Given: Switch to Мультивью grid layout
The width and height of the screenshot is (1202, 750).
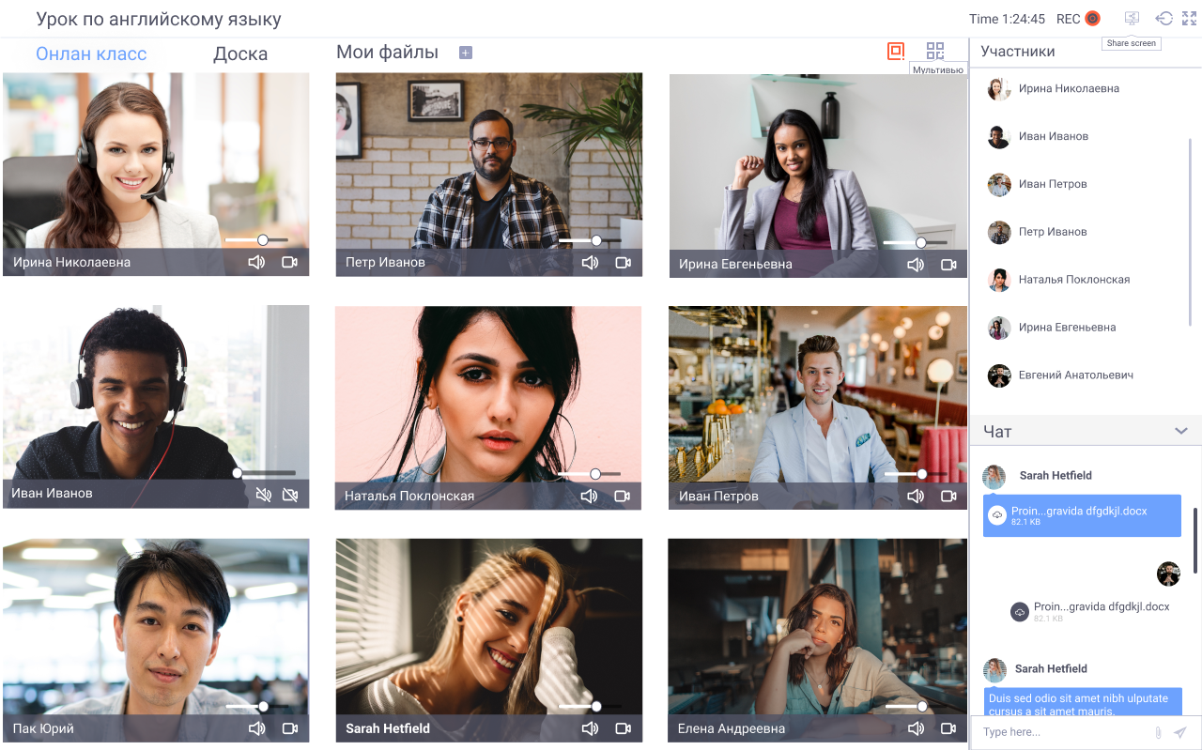Looking at the screenshot, I should 935,52.
